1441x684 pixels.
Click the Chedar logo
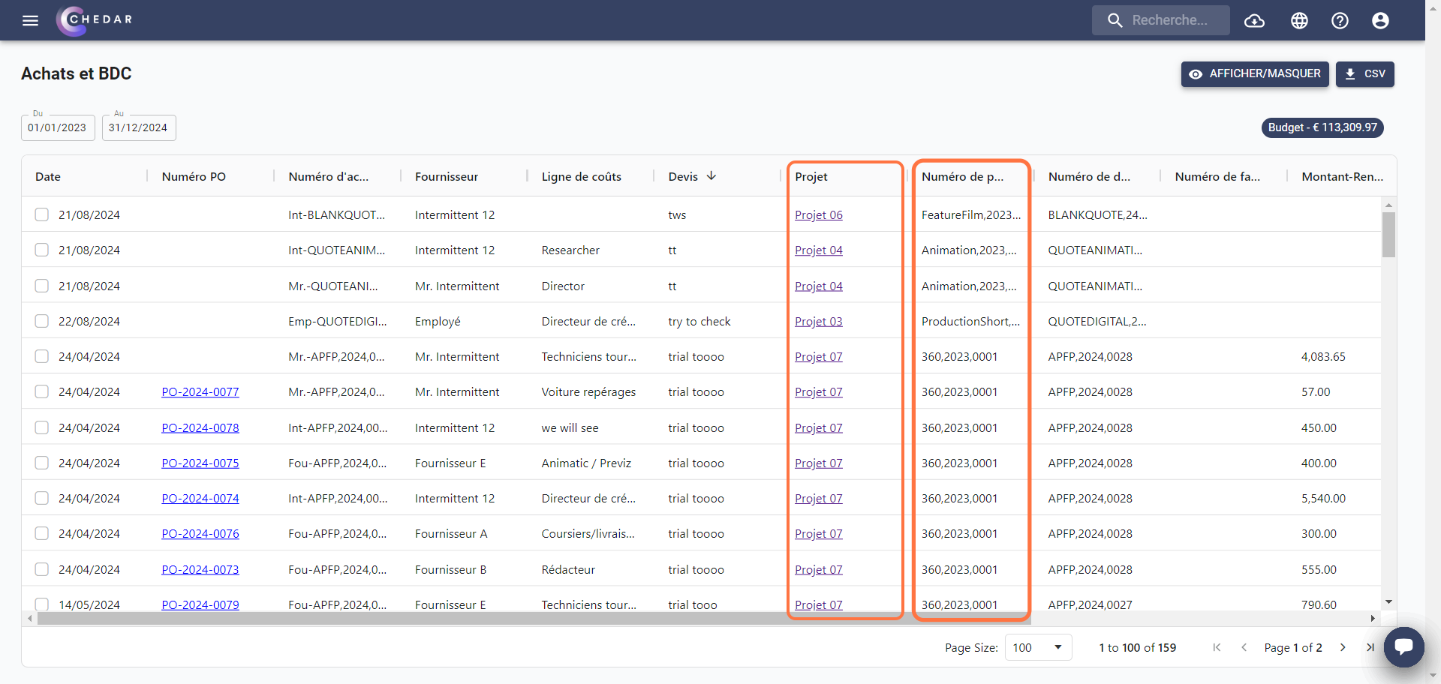click(x=95, y=20)
